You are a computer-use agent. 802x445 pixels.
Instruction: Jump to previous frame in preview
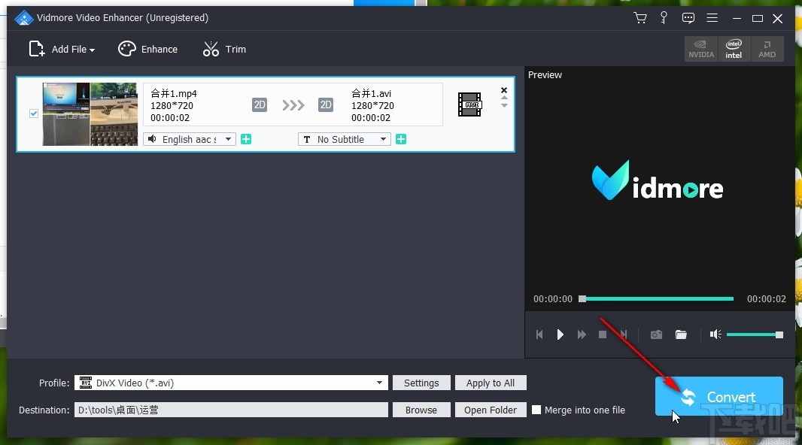click(539, 335)
